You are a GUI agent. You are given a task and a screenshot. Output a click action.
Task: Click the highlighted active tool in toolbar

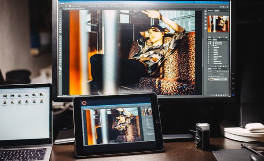click(60, 34)
